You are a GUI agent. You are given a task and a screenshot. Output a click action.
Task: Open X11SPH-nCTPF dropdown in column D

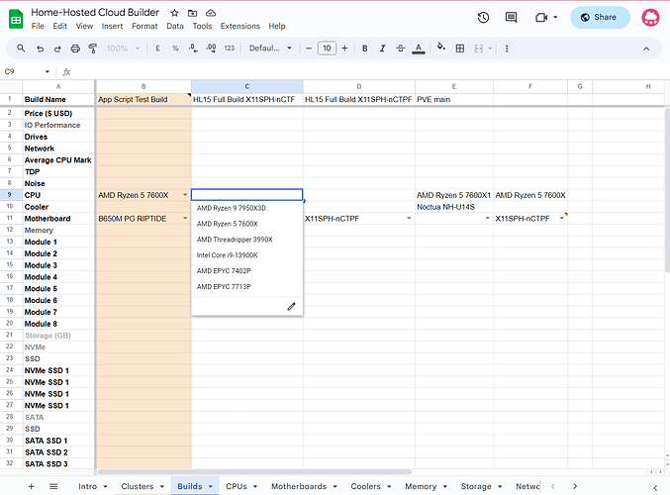pos(409,219)
